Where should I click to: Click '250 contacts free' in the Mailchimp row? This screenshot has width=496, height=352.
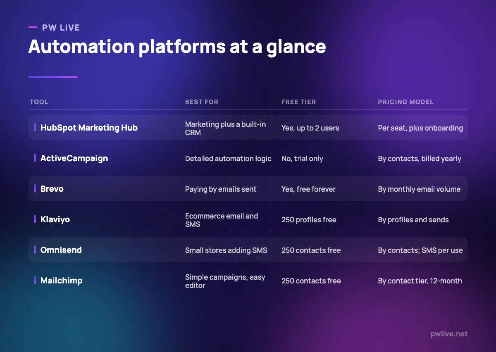[x=311, y=281]
